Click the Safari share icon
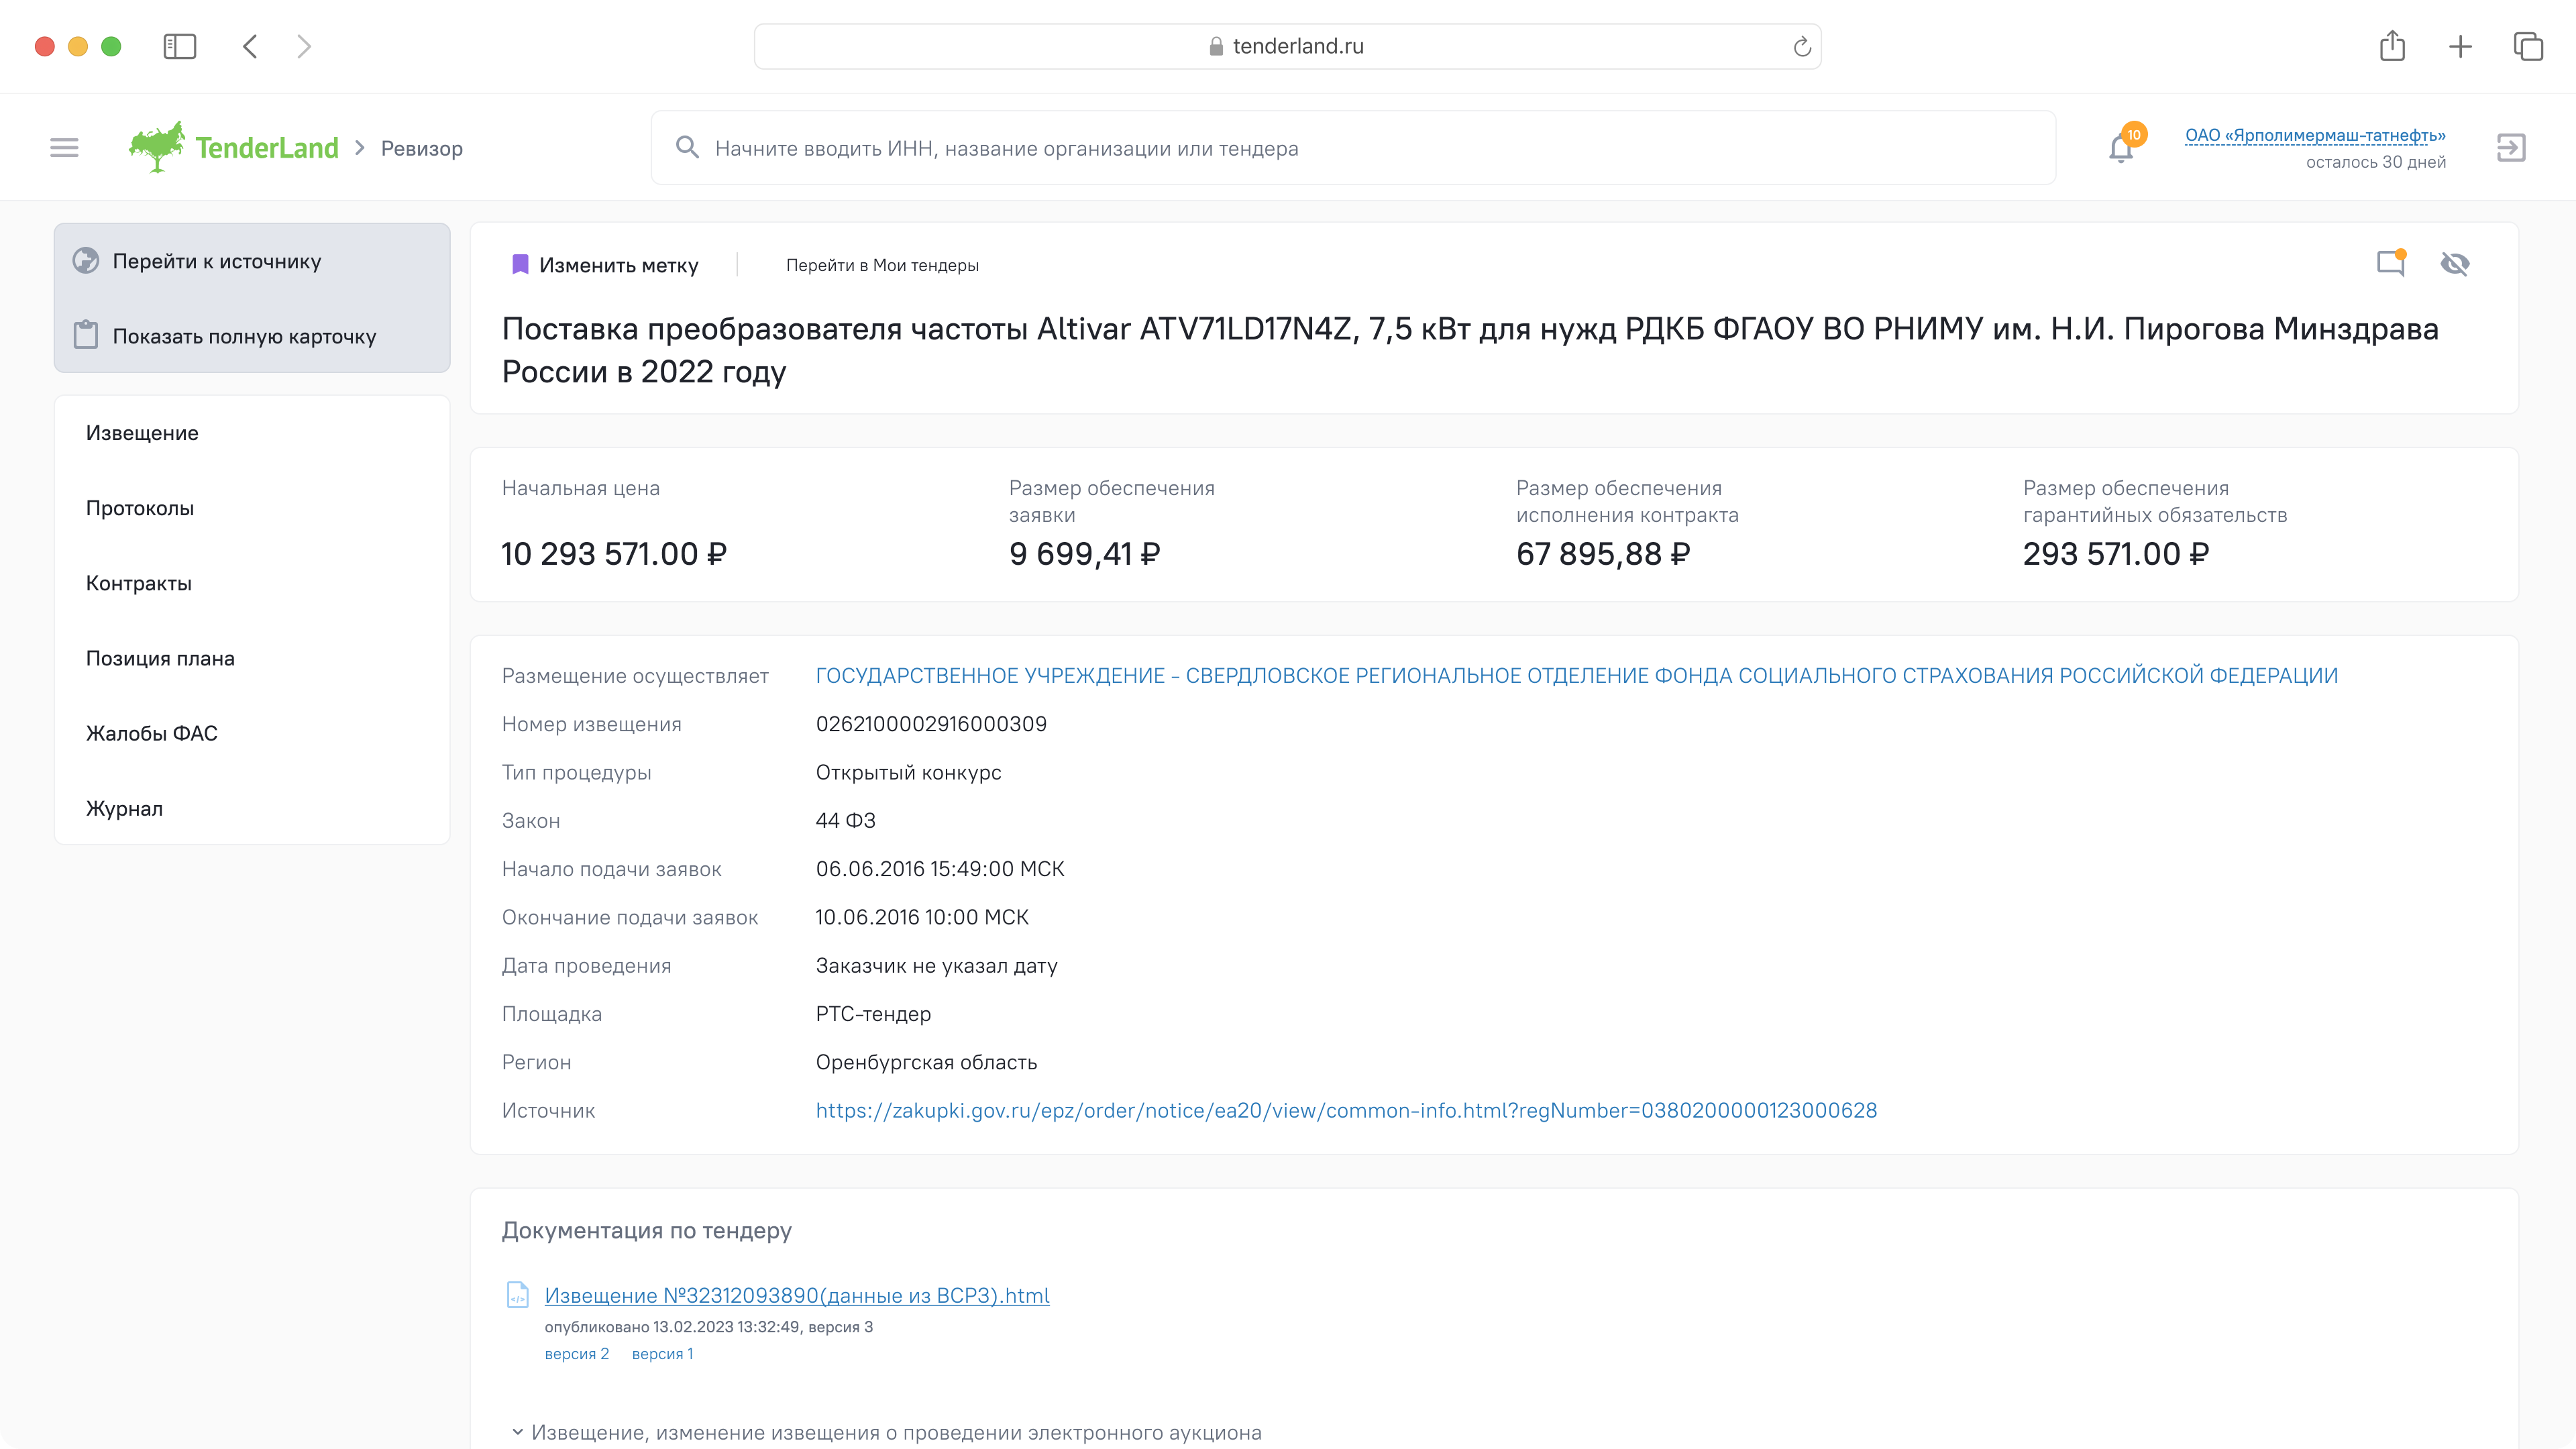The height and width of the screenshot is (1449, 2576). (x=2392, y=46)
